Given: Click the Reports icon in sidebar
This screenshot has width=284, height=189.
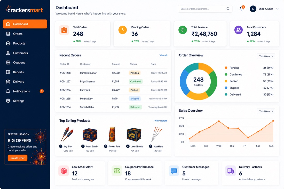Looking at the screenshot, I should (8, 72).
